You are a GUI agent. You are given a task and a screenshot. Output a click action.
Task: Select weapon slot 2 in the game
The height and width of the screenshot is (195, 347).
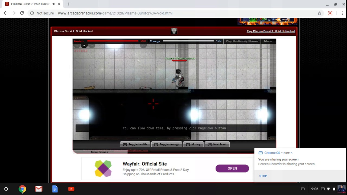84,45
